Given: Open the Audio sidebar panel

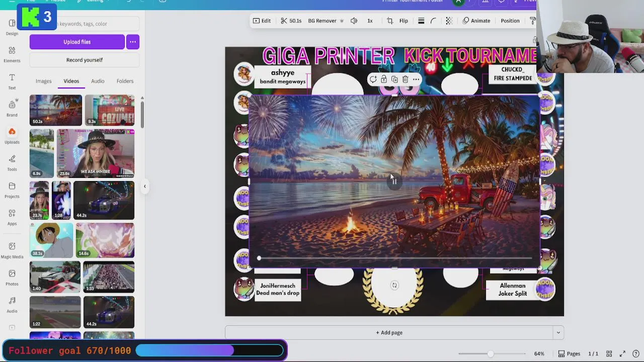Looking at the screenshot, I should 12,305.
